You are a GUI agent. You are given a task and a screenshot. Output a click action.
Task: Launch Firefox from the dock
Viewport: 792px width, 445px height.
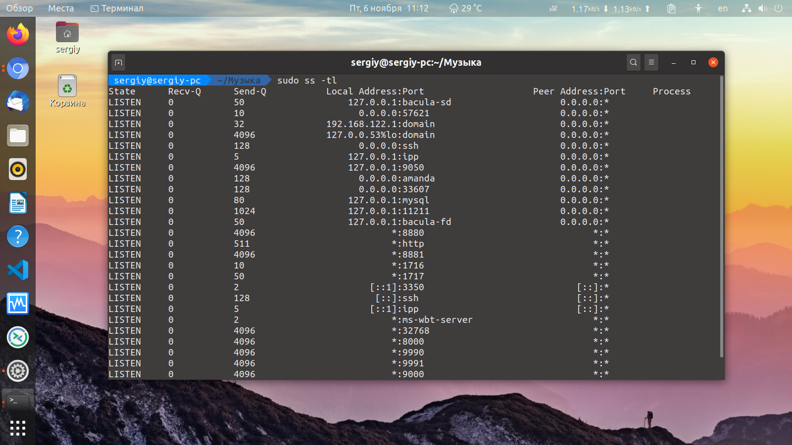[x=18, y=35]
